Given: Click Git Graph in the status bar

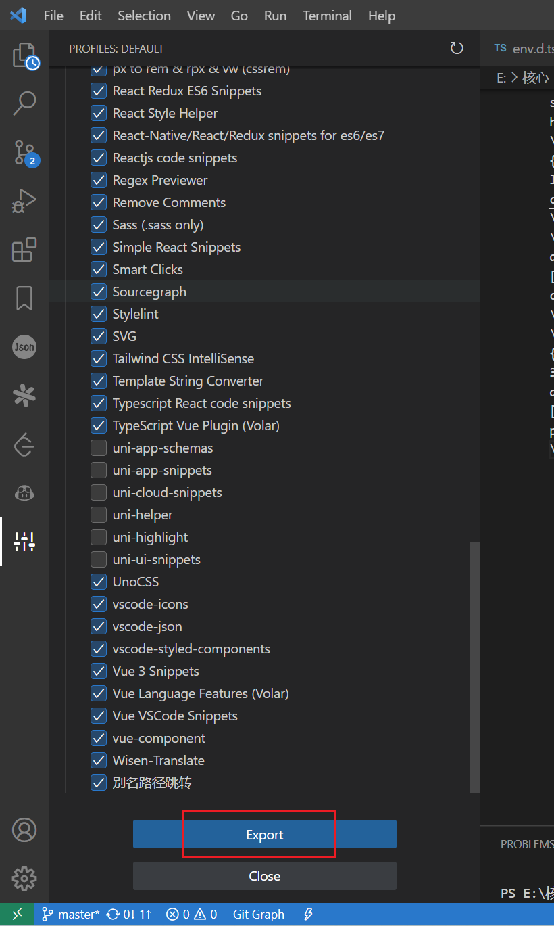Looking at the screenshot, I should [258, 914].
